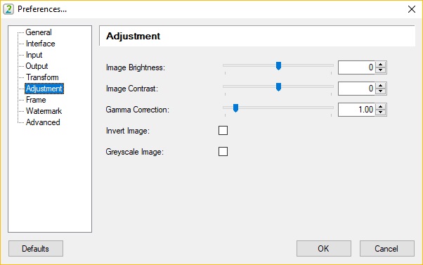Open the Output settings page
Screen dimensions: 423x265
coord(37,66)
